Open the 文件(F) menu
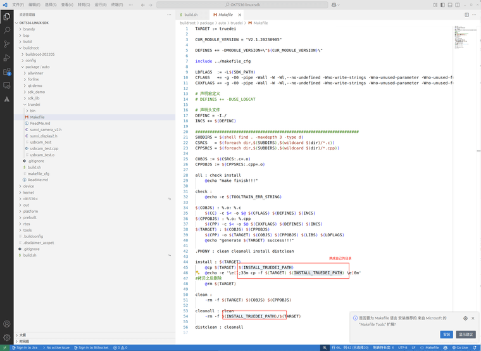This screenshot has height=351, width=481. (x=18, y=5)
